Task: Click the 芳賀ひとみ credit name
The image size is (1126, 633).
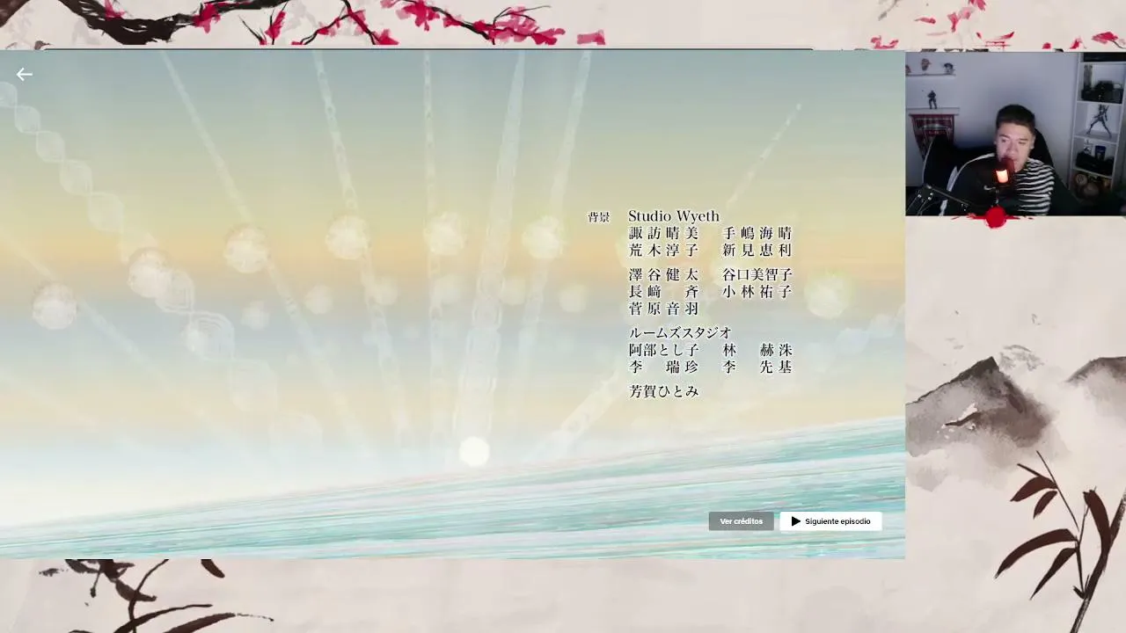Action: 664,391
